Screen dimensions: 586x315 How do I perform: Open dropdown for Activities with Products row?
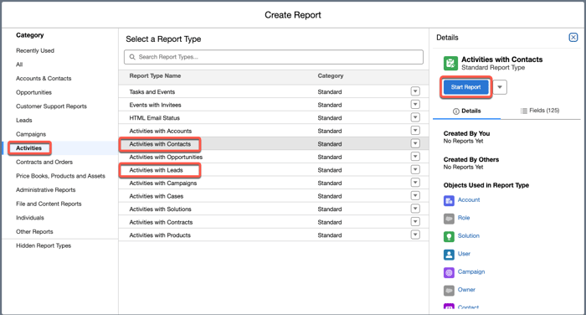pos(415,235)
